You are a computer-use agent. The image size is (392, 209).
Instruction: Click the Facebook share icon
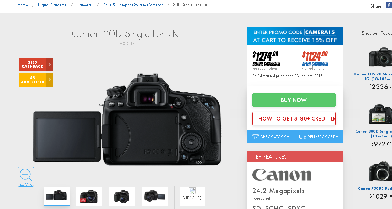tap(389, 5)
